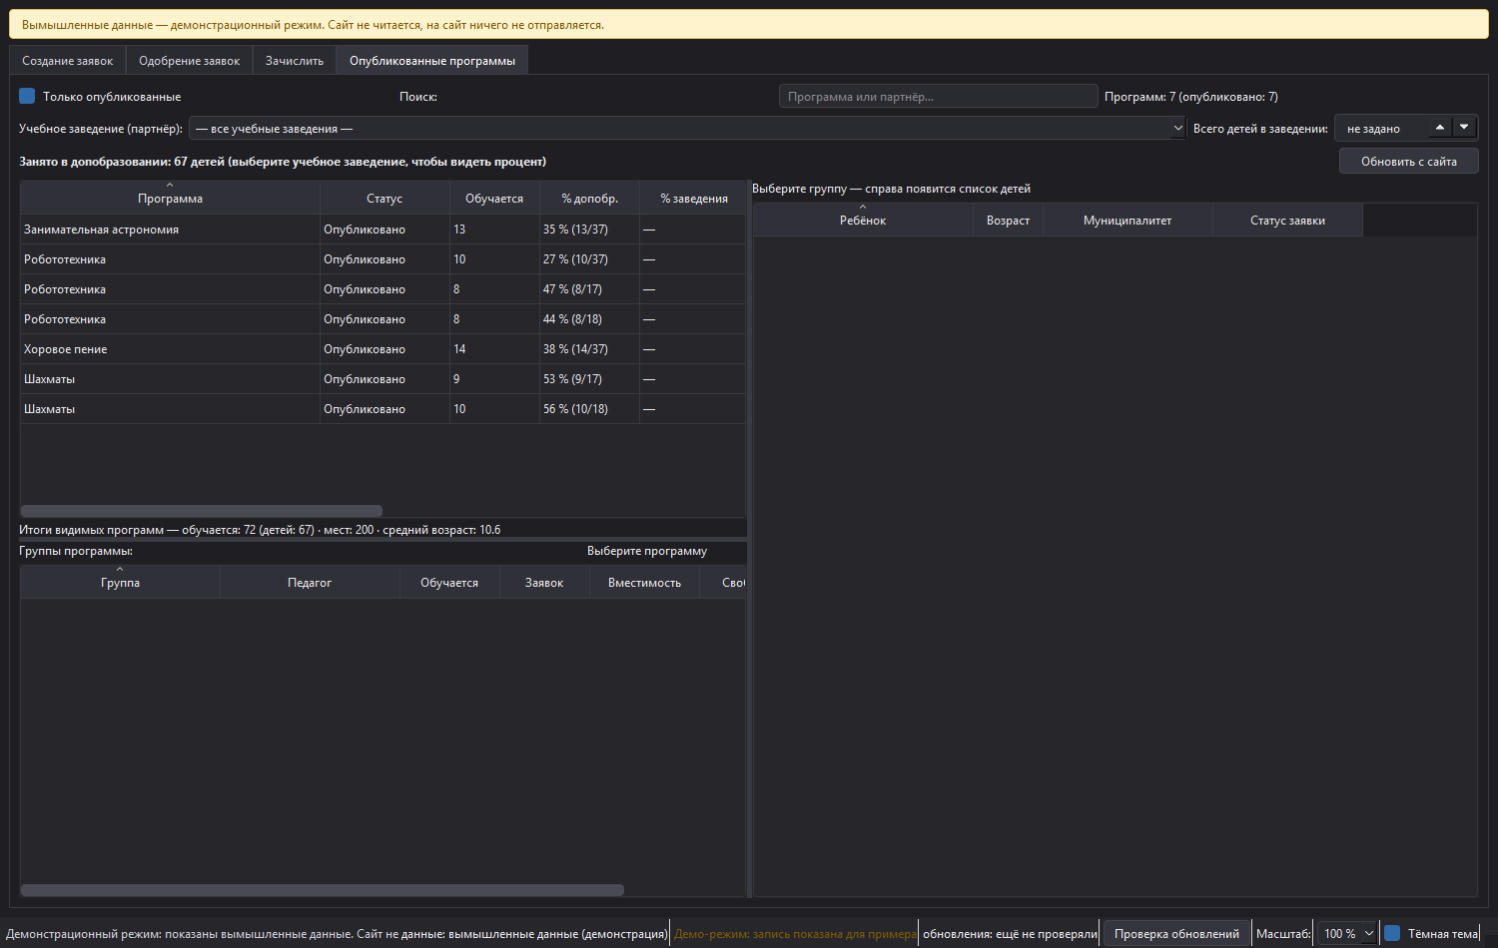Increase «Всего детей в заведении» with up arrow
Image resolution: width=1498 pixels, height=948 pixels.
coord(1440,128)
